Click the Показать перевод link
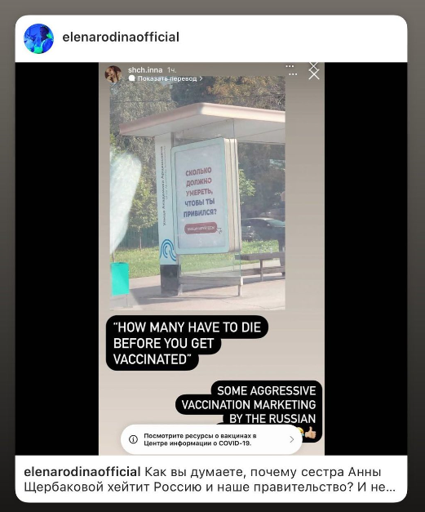 click(x=167, y=78)
